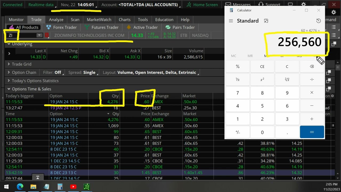Open thinkorswim from taskbar
The height and width of the screenshot is (192, 341).
[87, 187]
